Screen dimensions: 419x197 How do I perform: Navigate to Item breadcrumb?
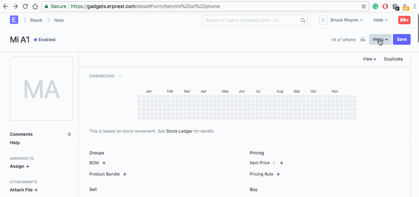59,20
